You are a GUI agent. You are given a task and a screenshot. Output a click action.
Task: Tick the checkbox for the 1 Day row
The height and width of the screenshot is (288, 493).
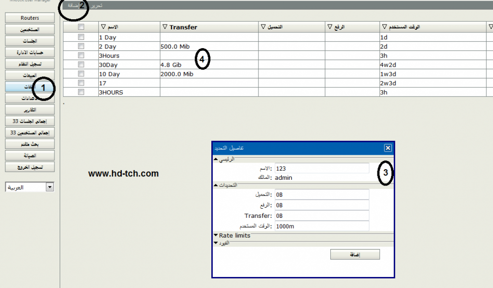81,37
